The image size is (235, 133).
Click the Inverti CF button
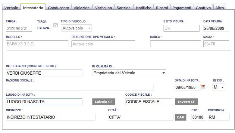point(186,102)
